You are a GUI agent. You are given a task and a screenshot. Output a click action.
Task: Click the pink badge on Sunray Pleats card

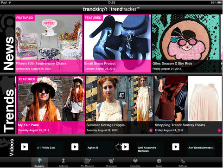pos(219,130)
